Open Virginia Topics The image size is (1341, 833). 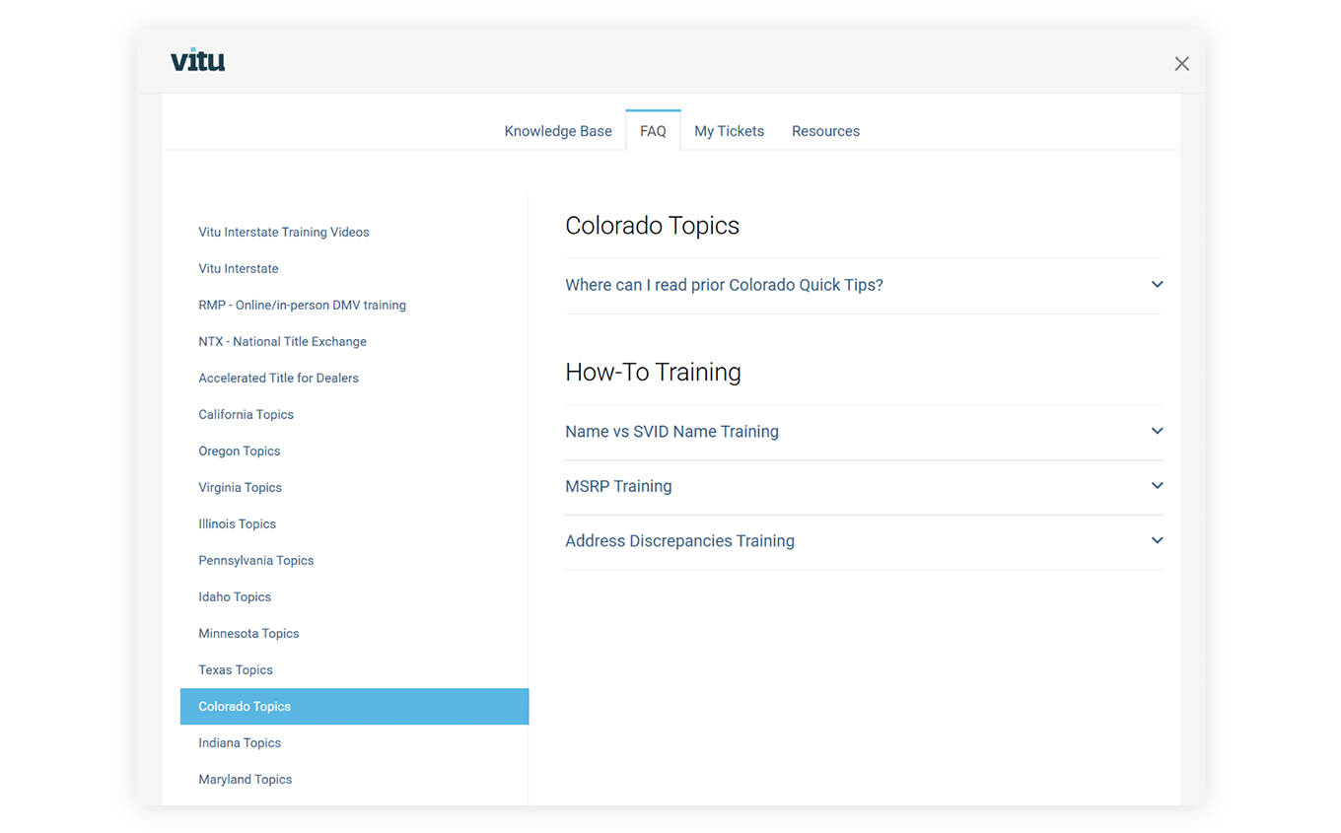[240, 488]
